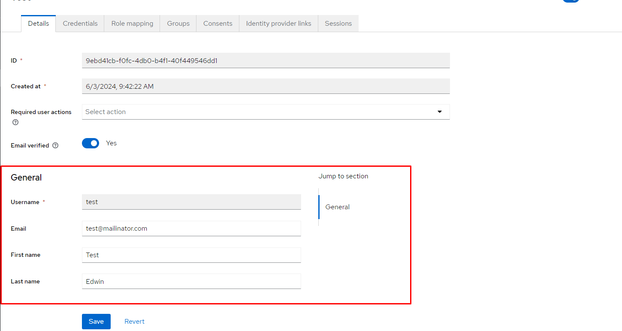Click the Save button
The height and width of the screenshot is (331, 622).
pos(96,321)
